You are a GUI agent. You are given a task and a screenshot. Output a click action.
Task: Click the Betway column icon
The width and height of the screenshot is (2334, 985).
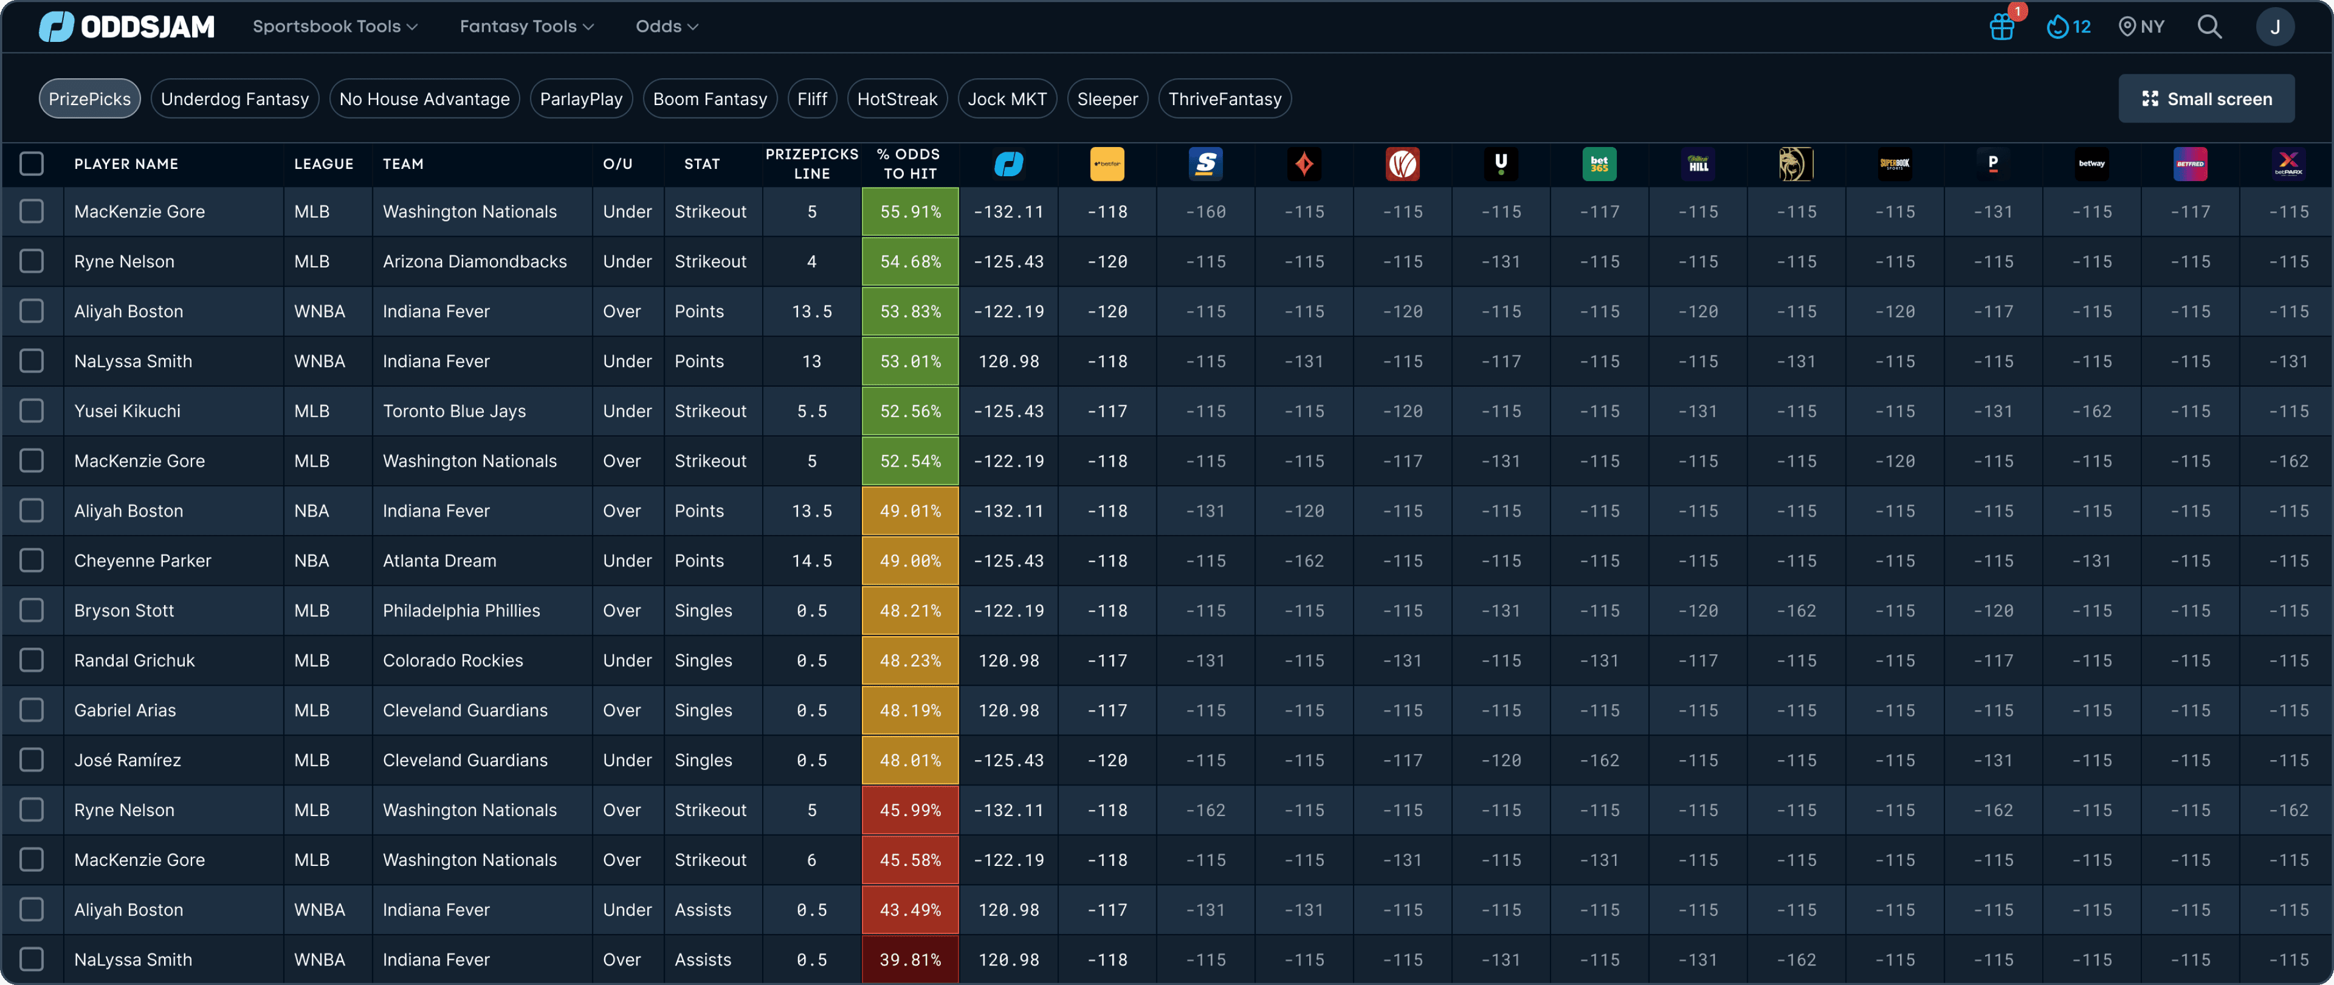point(2091,164)
